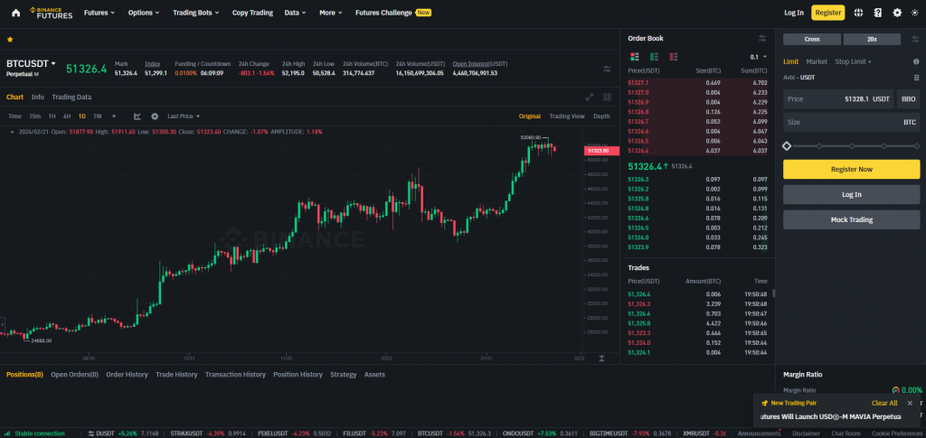Open the multi-chart grid layout icon
926x438 pixels.
point(607,98)
